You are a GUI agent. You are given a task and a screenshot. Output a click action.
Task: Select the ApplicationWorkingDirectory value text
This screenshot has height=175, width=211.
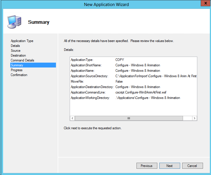pyautogui.click(x=148, y=98)
